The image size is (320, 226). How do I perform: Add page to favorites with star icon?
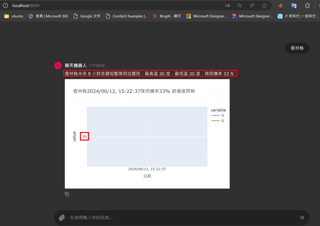coord(264,6)
